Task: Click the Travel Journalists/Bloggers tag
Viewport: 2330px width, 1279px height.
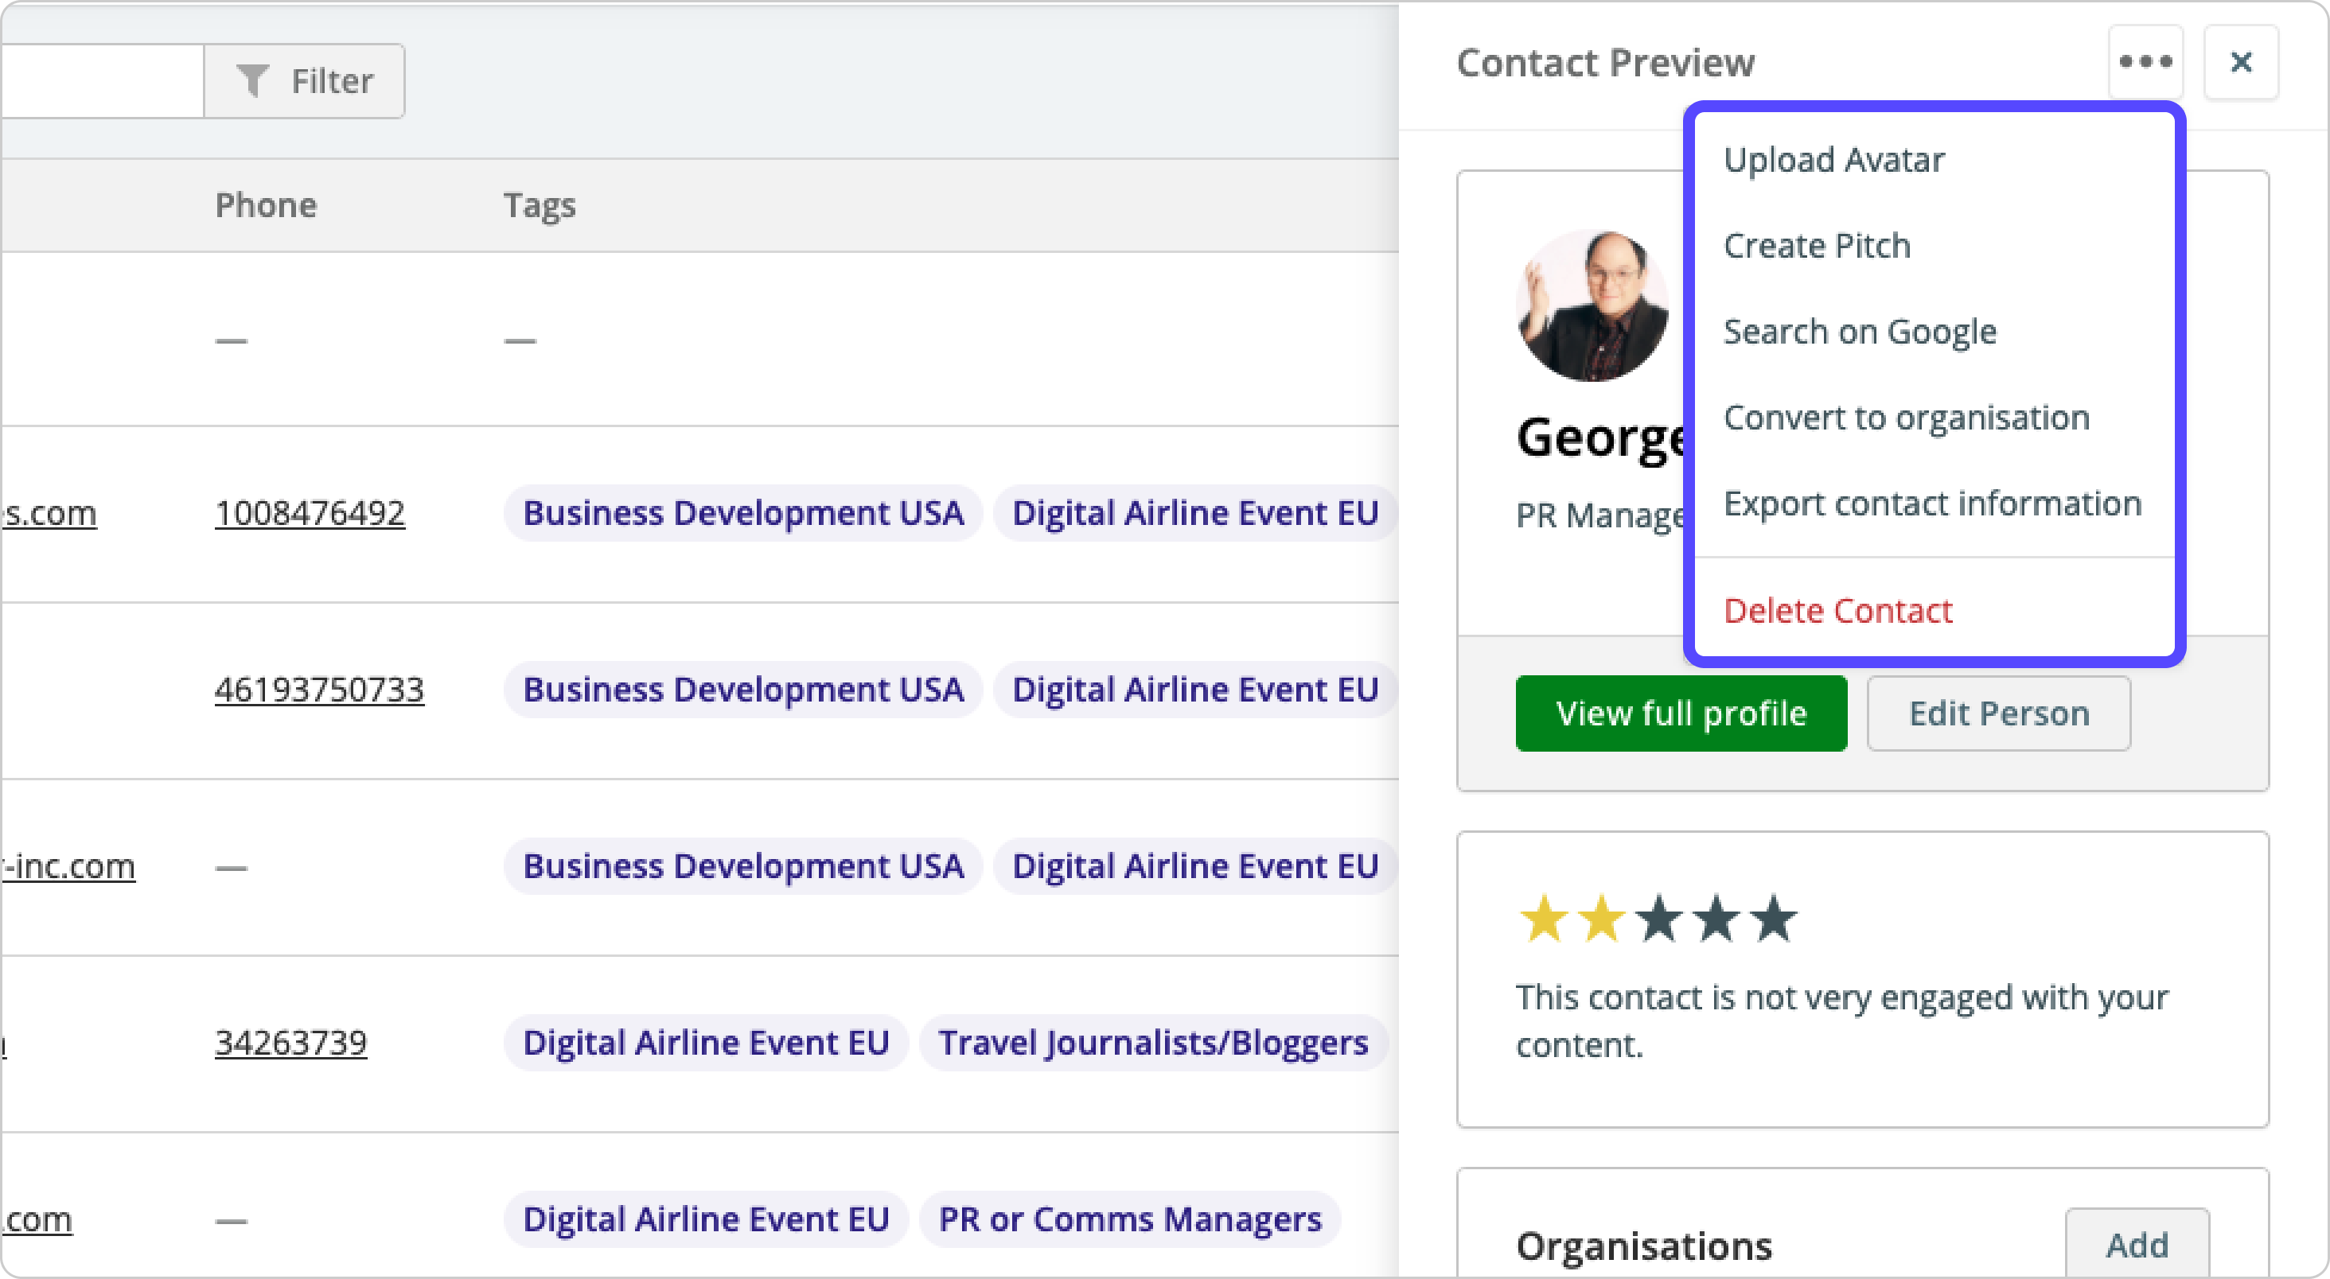Action: [x=1153, y=1043]
